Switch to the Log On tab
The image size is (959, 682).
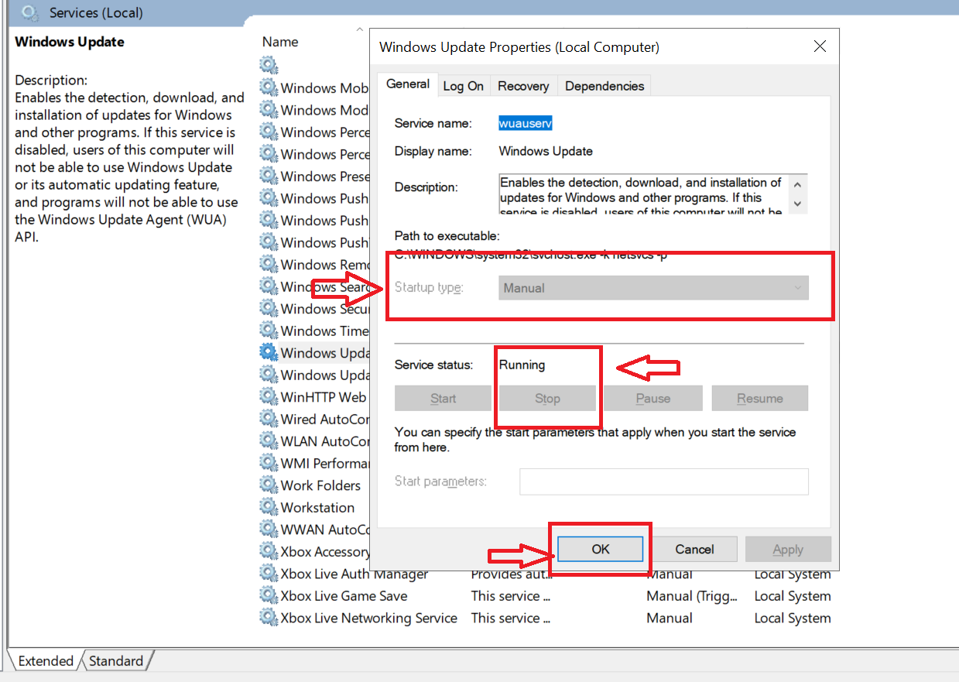click(x=463, y=86)
